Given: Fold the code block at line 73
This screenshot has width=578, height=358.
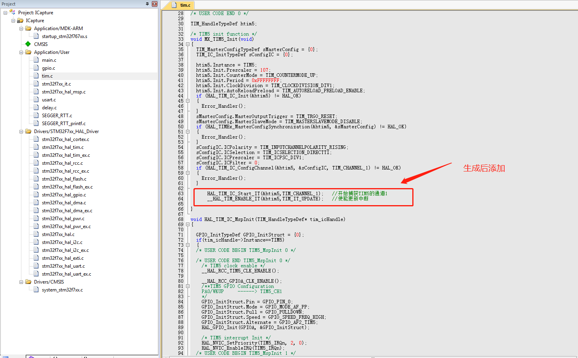Looking at the screenshot, I should 188,245.
